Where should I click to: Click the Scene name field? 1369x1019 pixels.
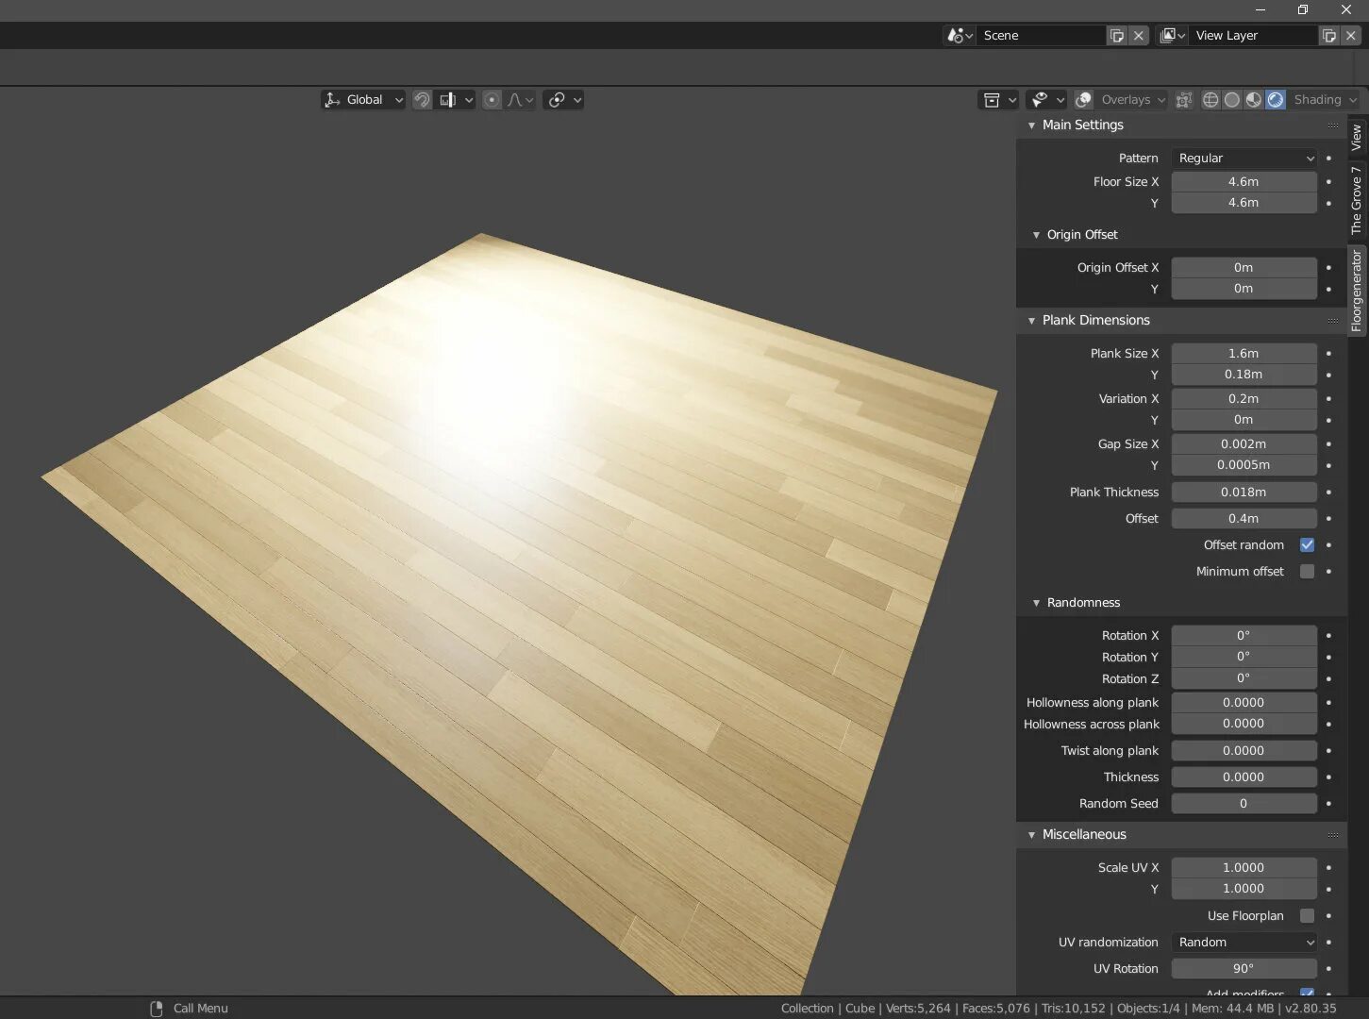coord(1042,35)
